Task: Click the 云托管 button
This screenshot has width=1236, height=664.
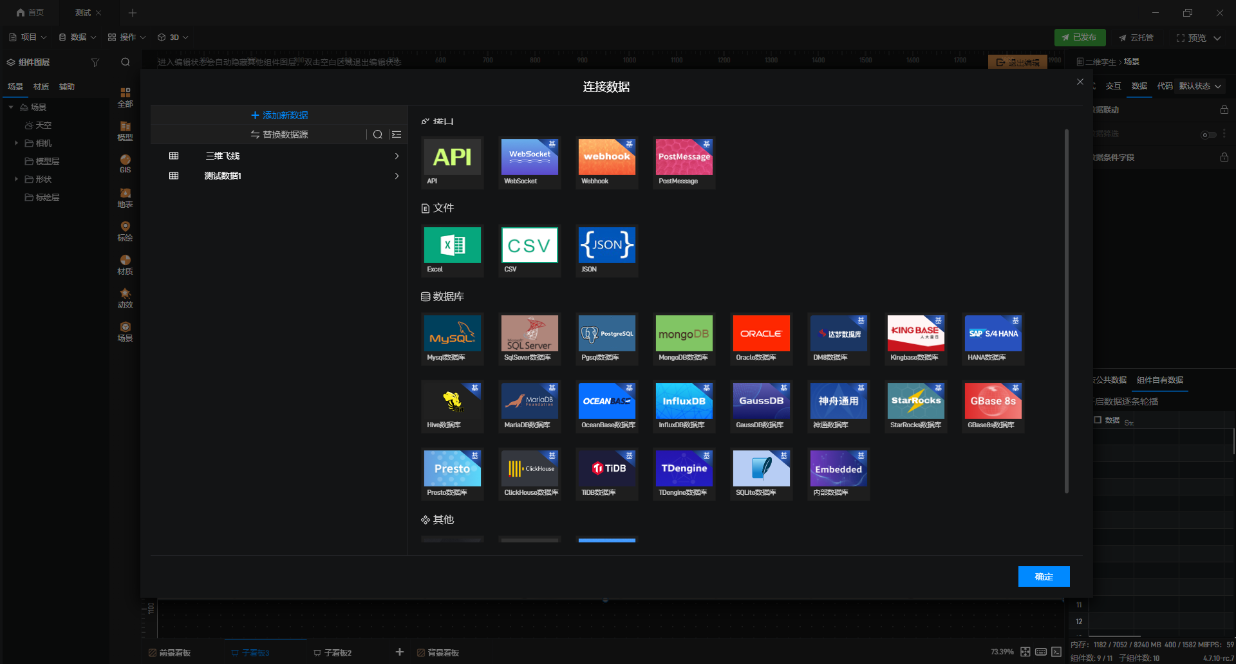Action: pos(1136,38)
